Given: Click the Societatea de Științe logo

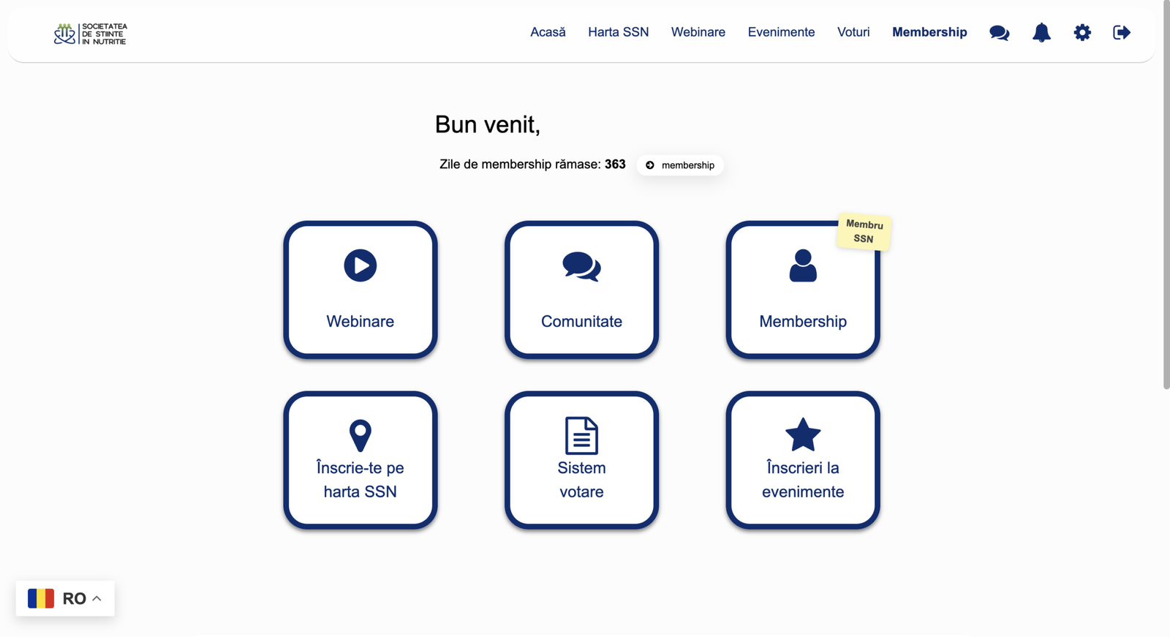Looking at the screenshot, I should (91, 34).
